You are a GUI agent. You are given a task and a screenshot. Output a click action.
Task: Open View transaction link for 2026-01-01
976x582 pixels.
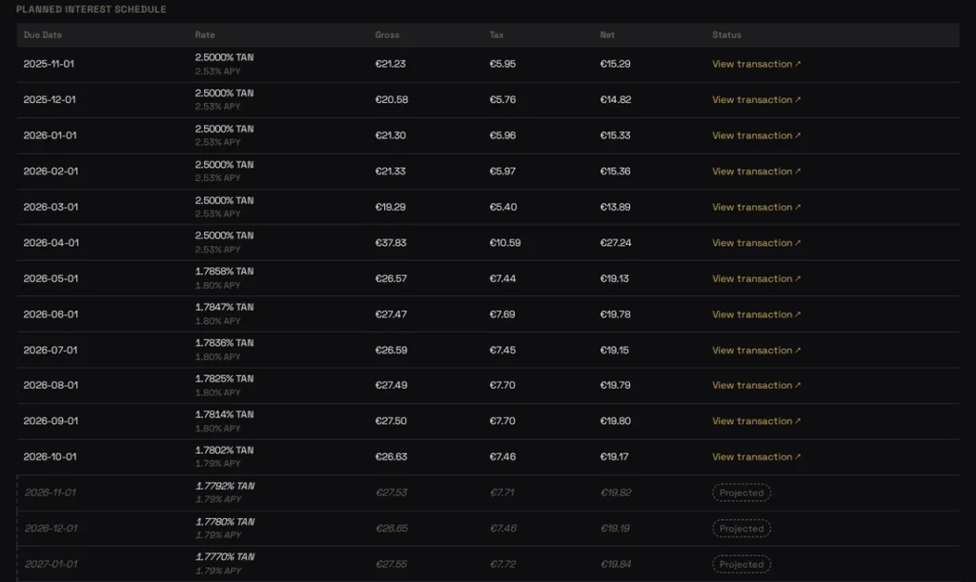click(756, 135)
